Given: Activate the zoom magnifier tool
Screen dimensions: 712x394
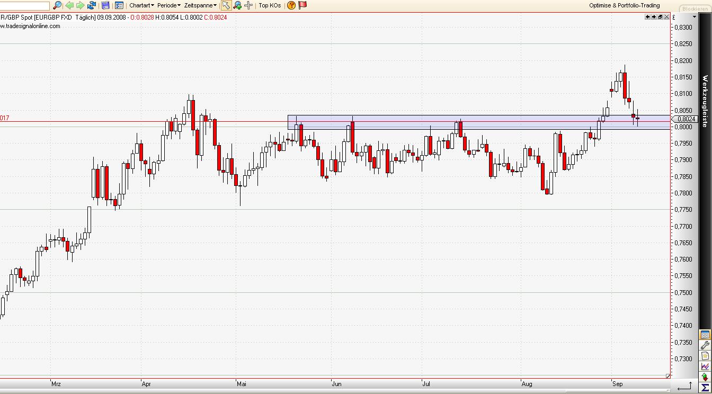Looking at the screenshot, I should (237, 5).
